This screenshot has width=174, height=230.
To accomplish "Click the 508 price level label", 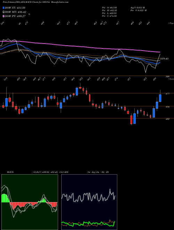I will click(x=167, y=76).
